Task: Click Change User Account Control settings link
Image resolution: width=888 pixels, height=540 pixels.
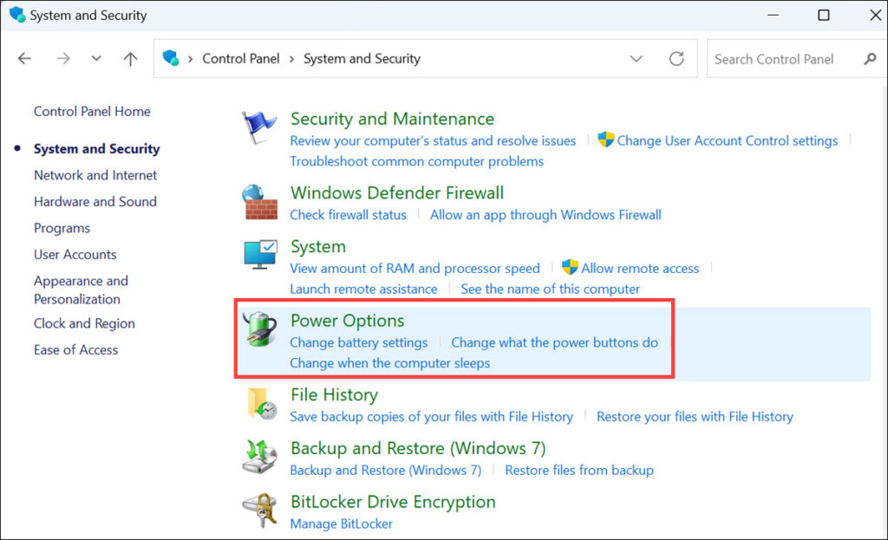Action: pos(727,140)
